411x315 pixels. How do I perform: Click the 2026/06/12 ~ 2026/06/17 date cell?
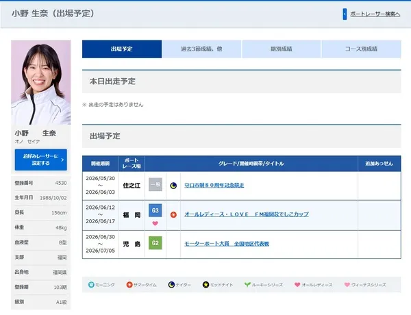pyautogui.click(x=101, y=214)
